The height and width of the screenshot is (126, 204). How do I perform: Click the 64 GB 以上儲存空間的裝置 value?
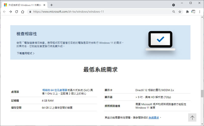pos(57,108)
